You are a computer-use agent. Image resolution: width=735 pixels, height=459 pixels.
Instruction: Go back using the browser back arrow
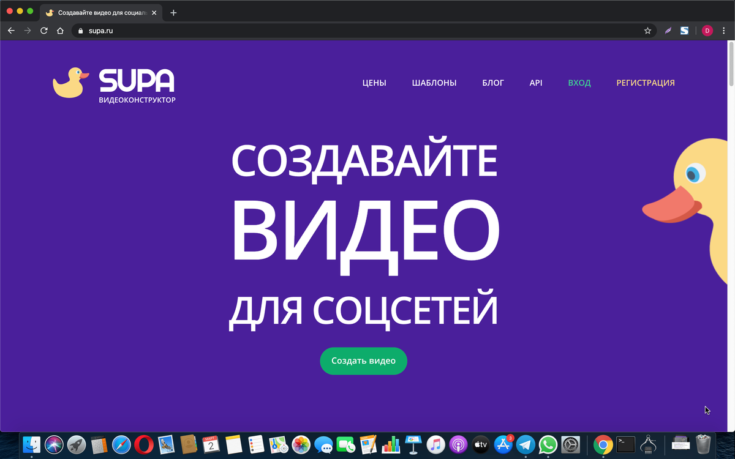click(x=11, y=31)
